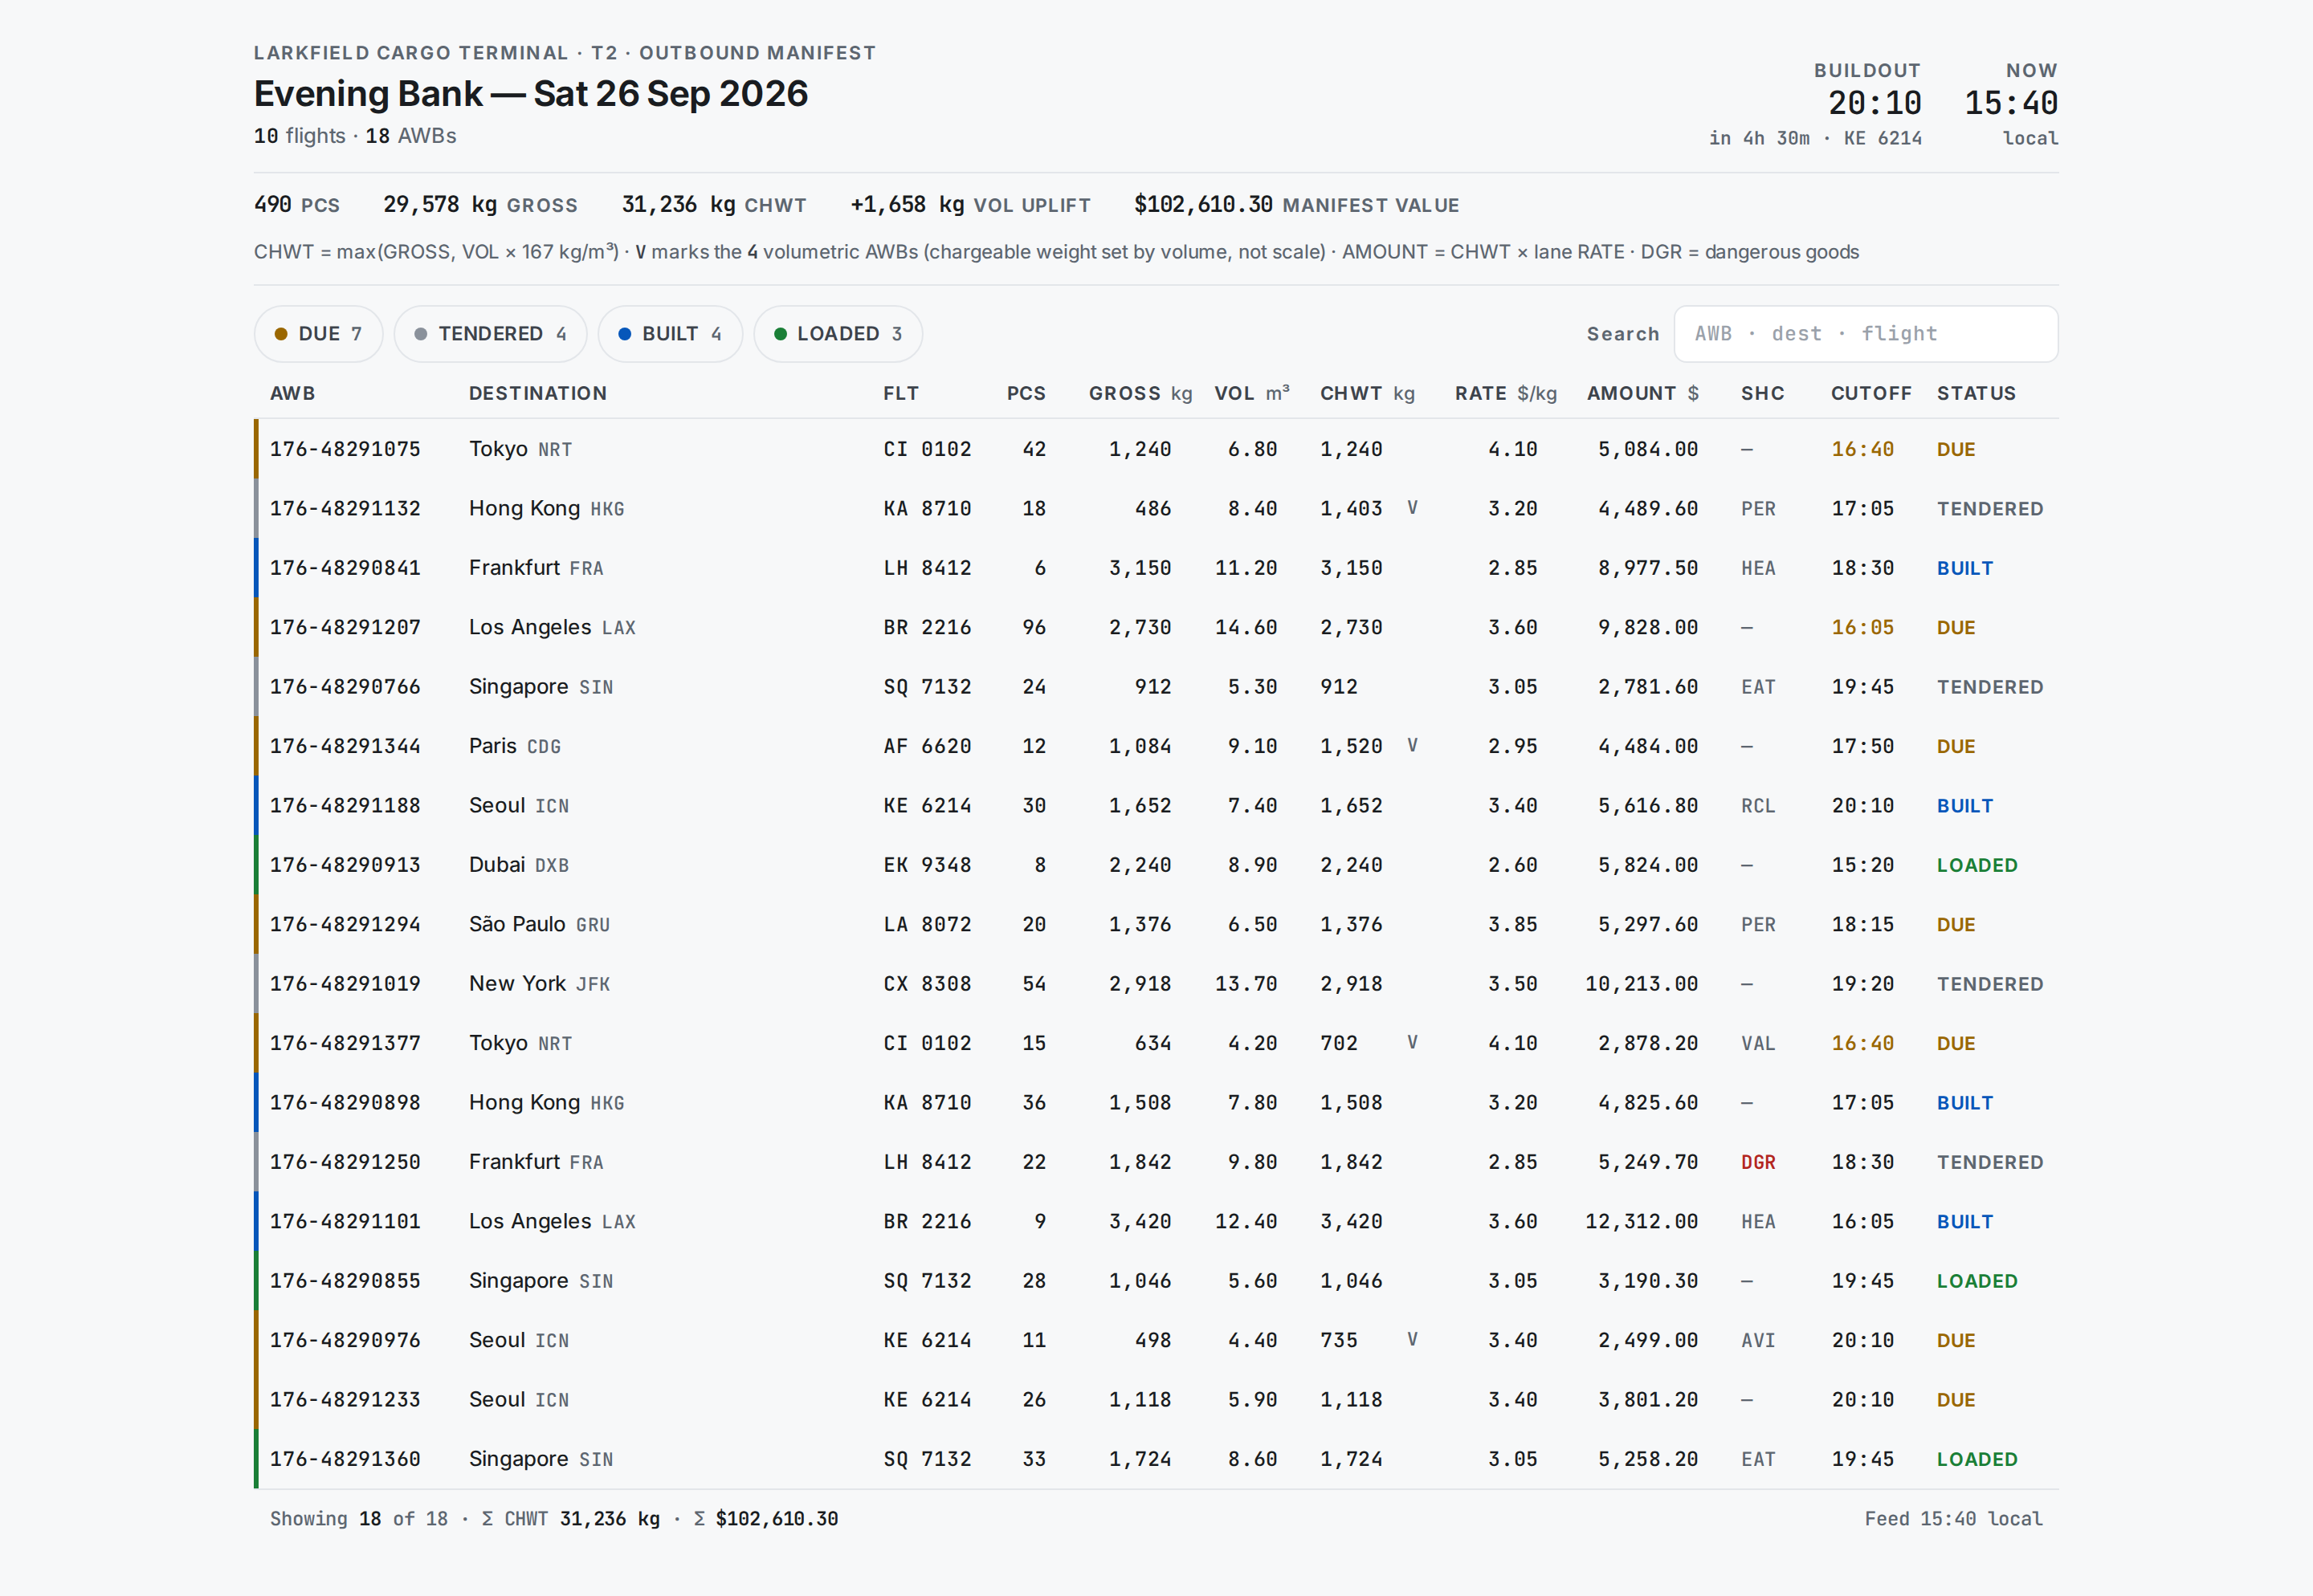2313x1596 pixels.
Task: Click the Dubai DXB destination cell
Action: click(x=518, y=865)
